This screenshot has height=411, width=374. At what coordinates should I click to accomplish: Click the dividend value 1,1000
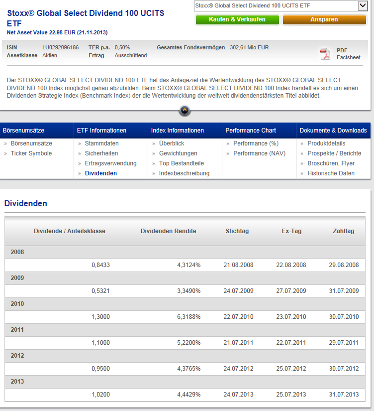[101, 343]
